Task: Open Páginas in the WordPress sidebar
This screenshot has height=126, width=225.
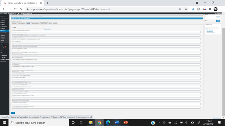Action: pyautogui.click(x=3, y=25)
